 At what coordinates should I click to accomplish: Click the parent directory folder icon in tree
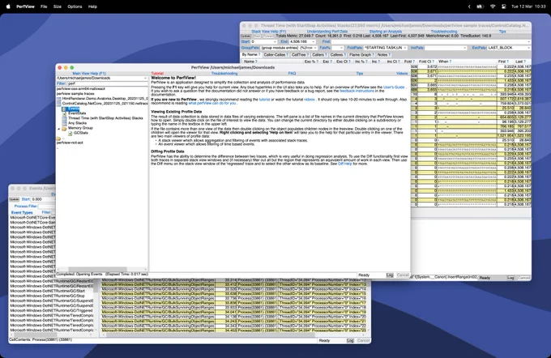click(58, 139)
